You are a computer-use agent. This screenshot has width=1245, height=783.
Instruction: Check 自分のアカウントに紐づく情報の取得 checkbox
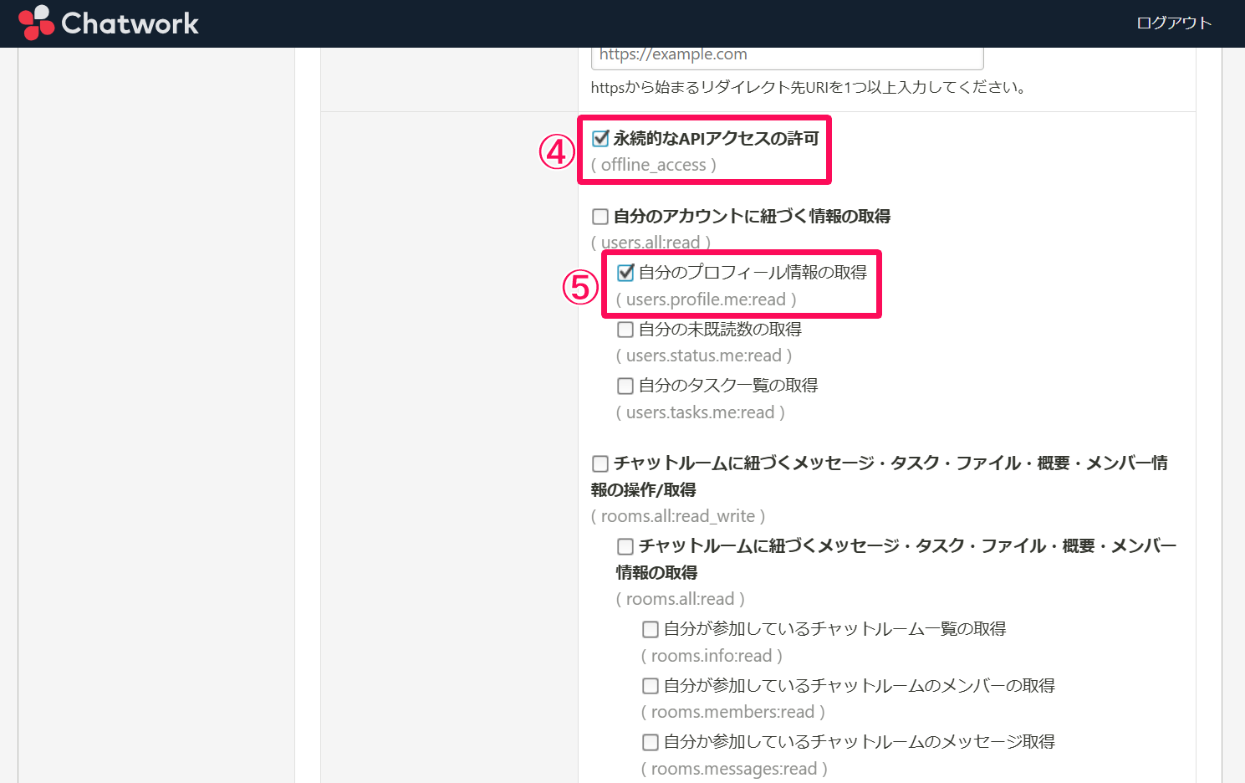click(600, 217)
